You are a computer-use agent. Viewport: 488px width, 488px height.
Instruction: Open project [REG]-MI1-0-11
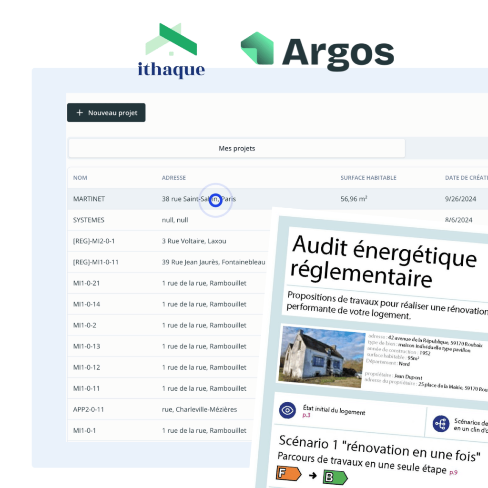pyautogui.click(x=96, y=262)
